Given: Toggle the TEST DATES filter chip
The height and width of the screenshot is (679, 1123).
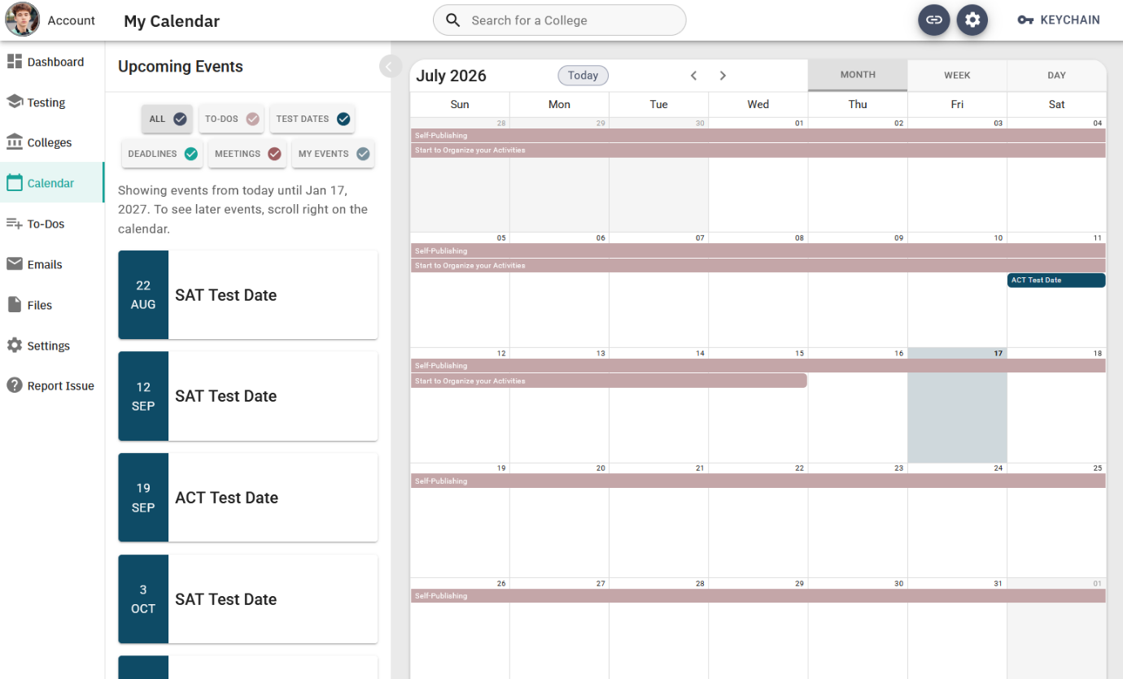Looking at the screenshot, I should coord(312,119).
